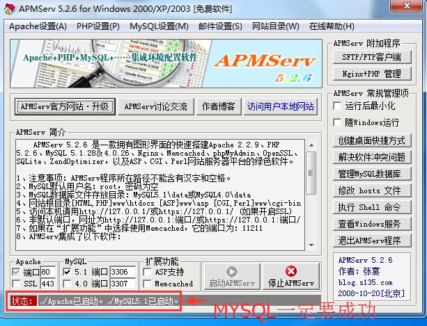The height and width of the screenshot is (326, 427).
Task: Enable ASP支持 checkbox
Action: click(x=148, y=272)
